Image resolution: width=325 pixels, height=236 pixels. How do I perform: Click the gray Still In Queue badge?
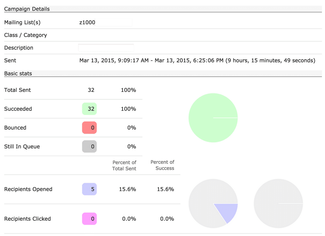(x=89, y=146)
